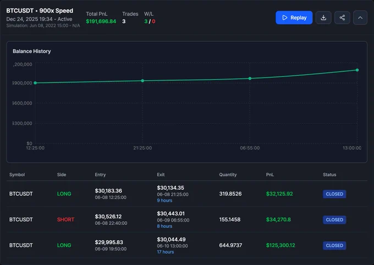Click exit timestamp 06-10 13:00:00
374x265 pixels.
[172, 246]
